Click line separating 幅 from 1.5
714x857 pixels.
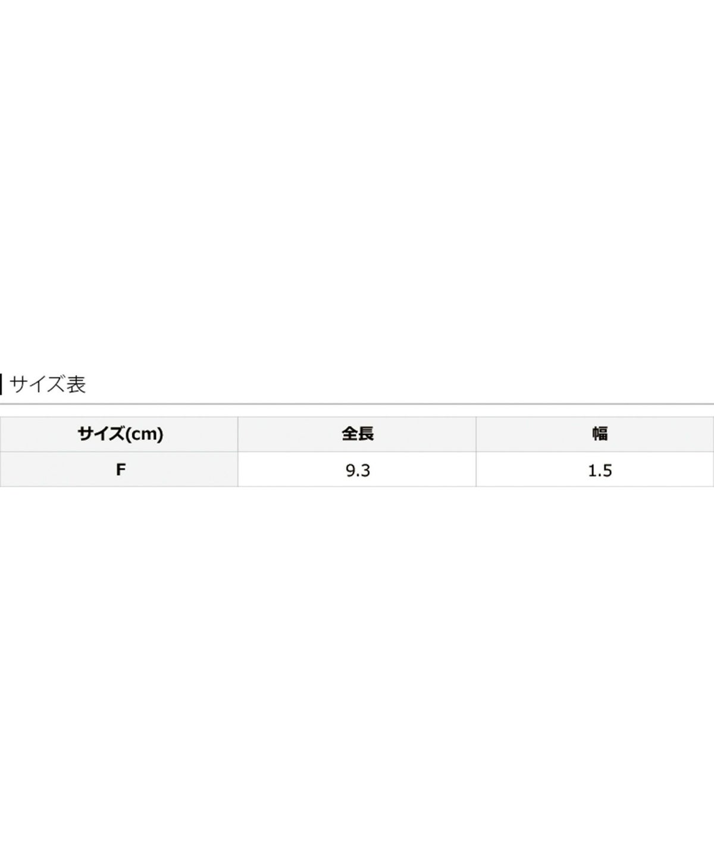pyautogui.click(x=595, y=451)
